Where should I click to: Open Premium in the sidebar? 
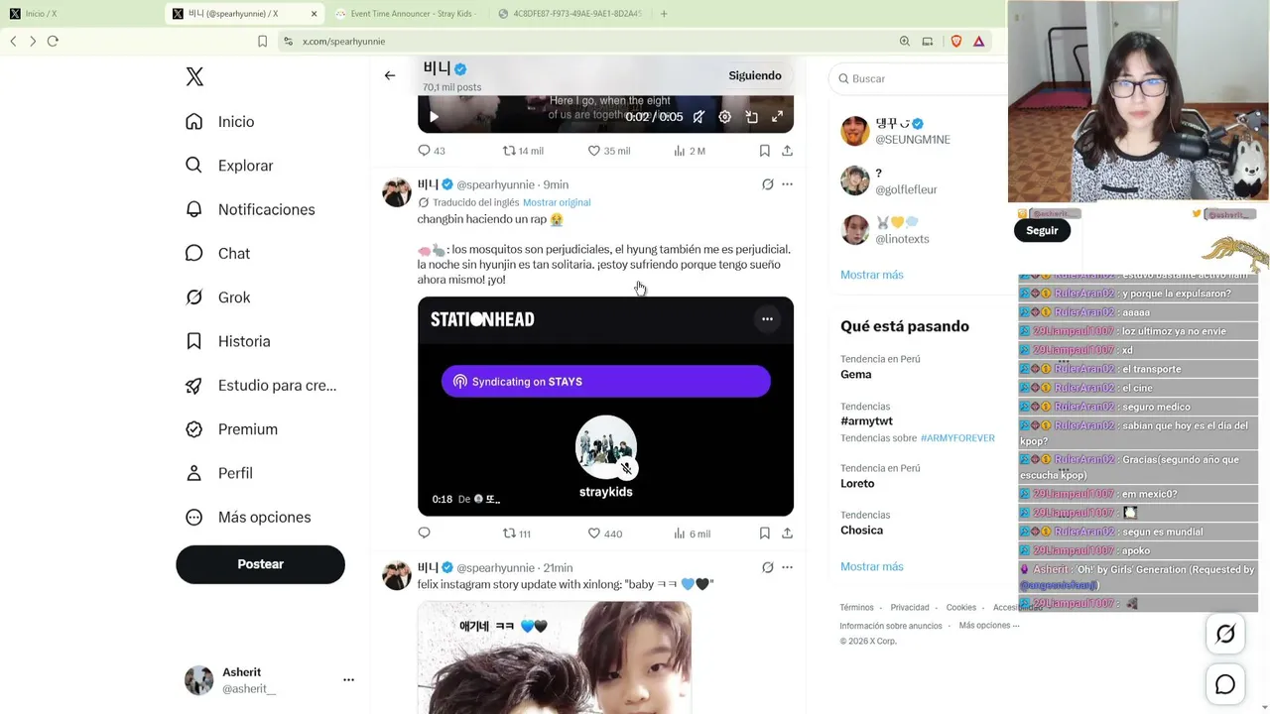(x=231, y=429)
